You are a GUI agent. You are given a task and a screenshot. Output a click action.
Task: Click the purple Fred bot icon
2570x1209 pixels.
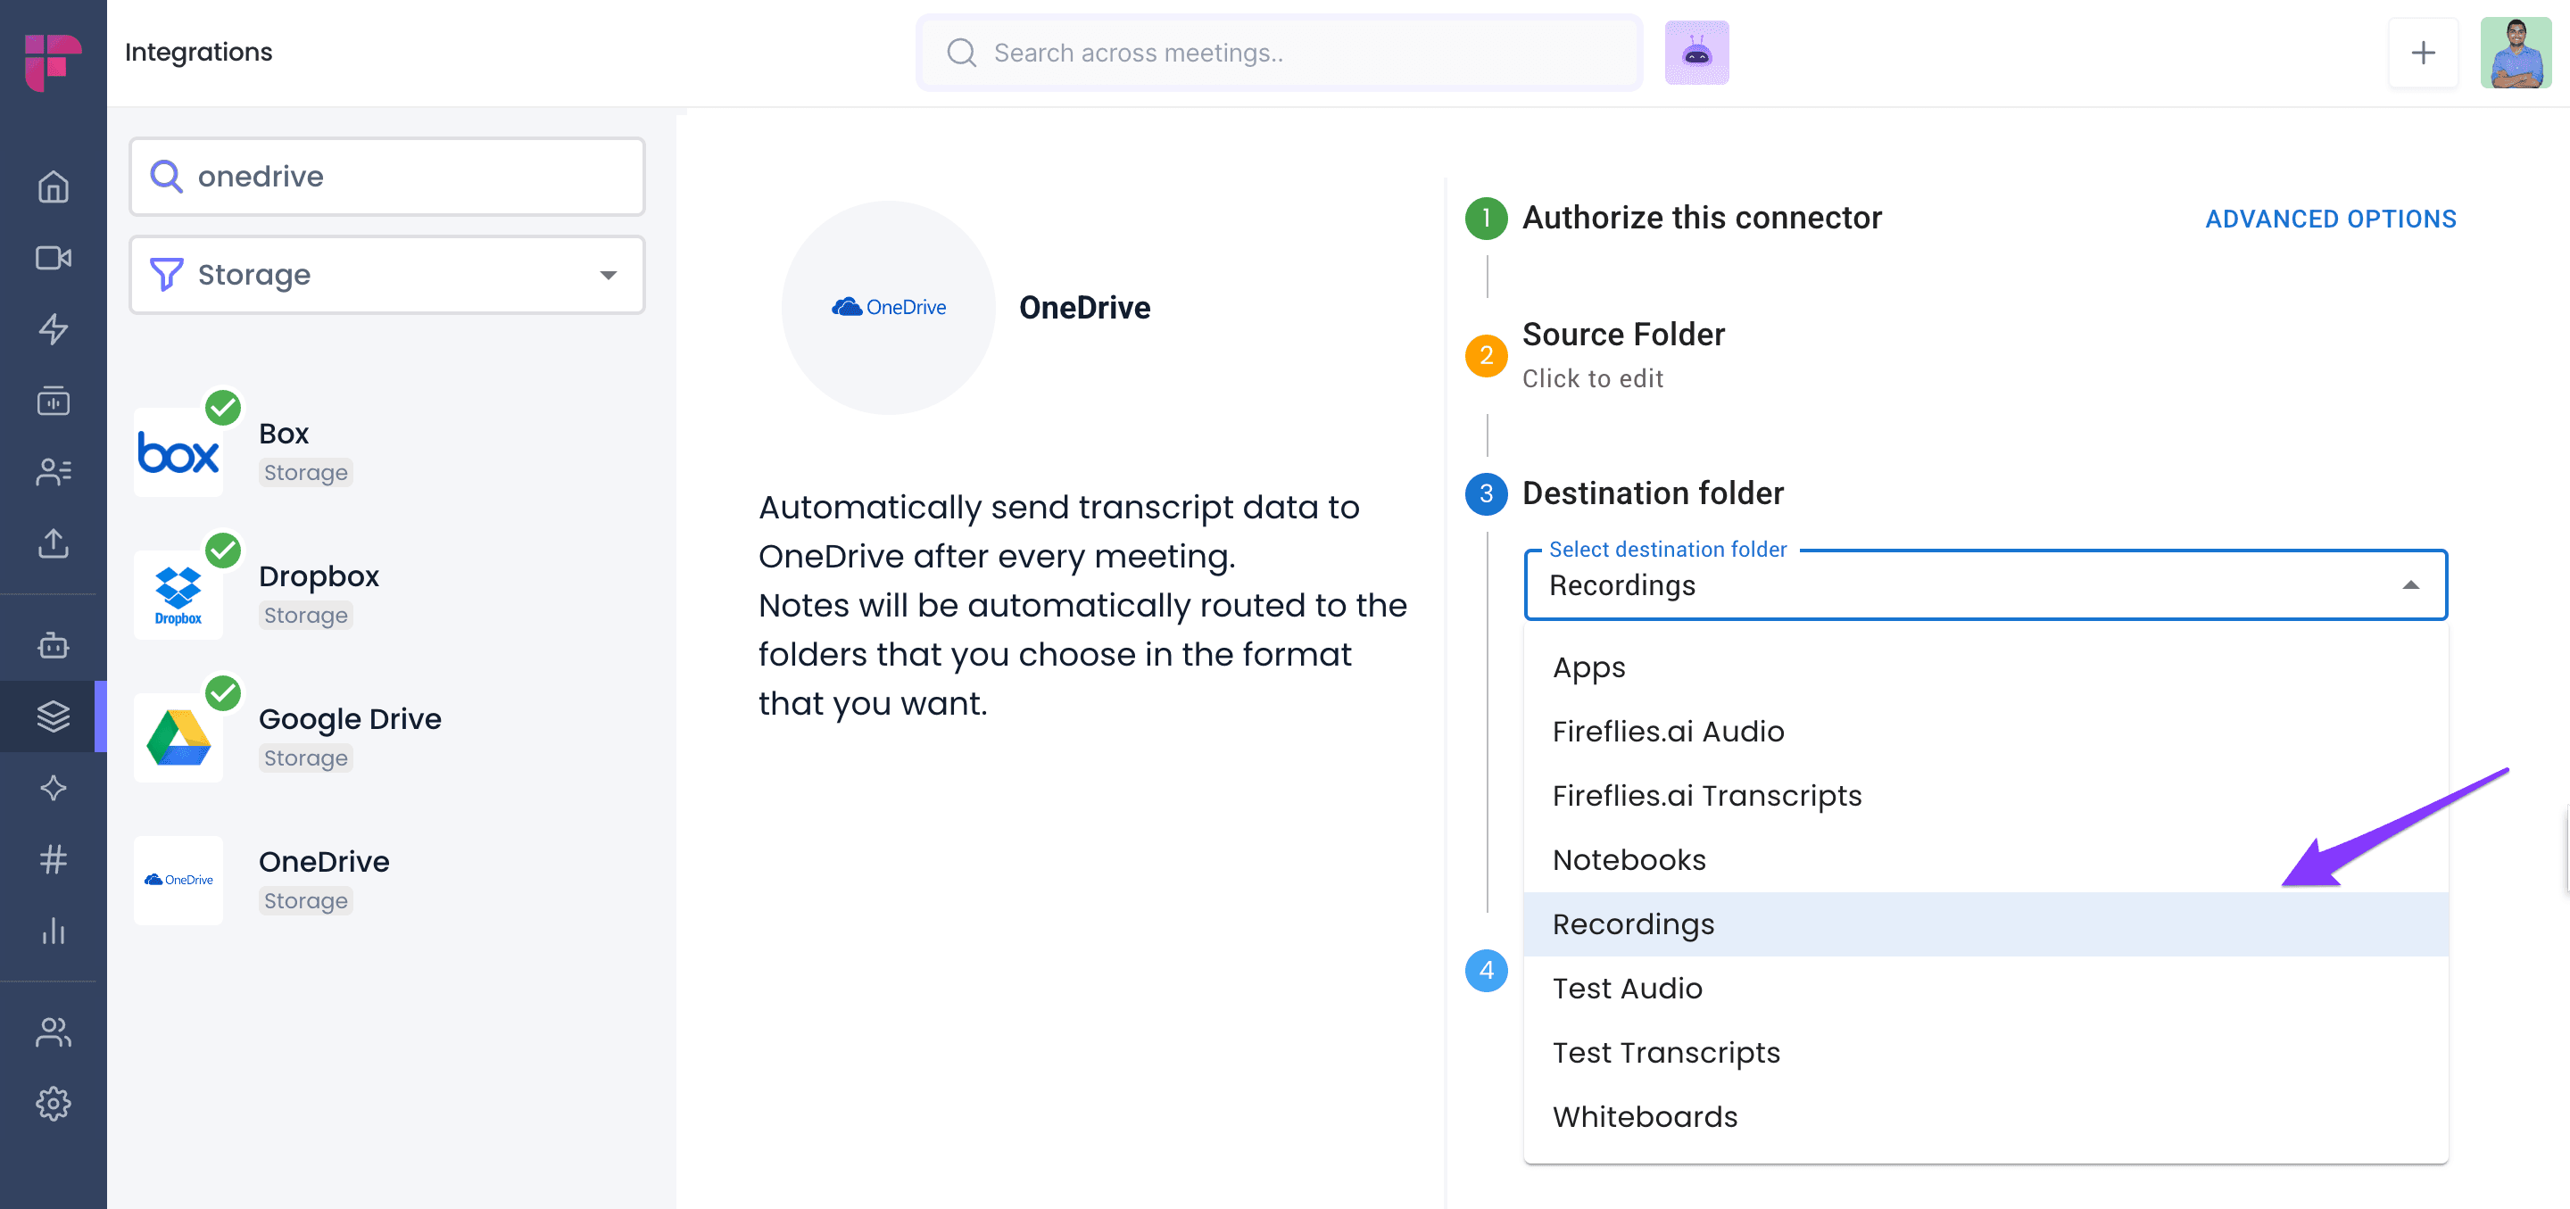pyautogui.click(x=1696, y=53)
